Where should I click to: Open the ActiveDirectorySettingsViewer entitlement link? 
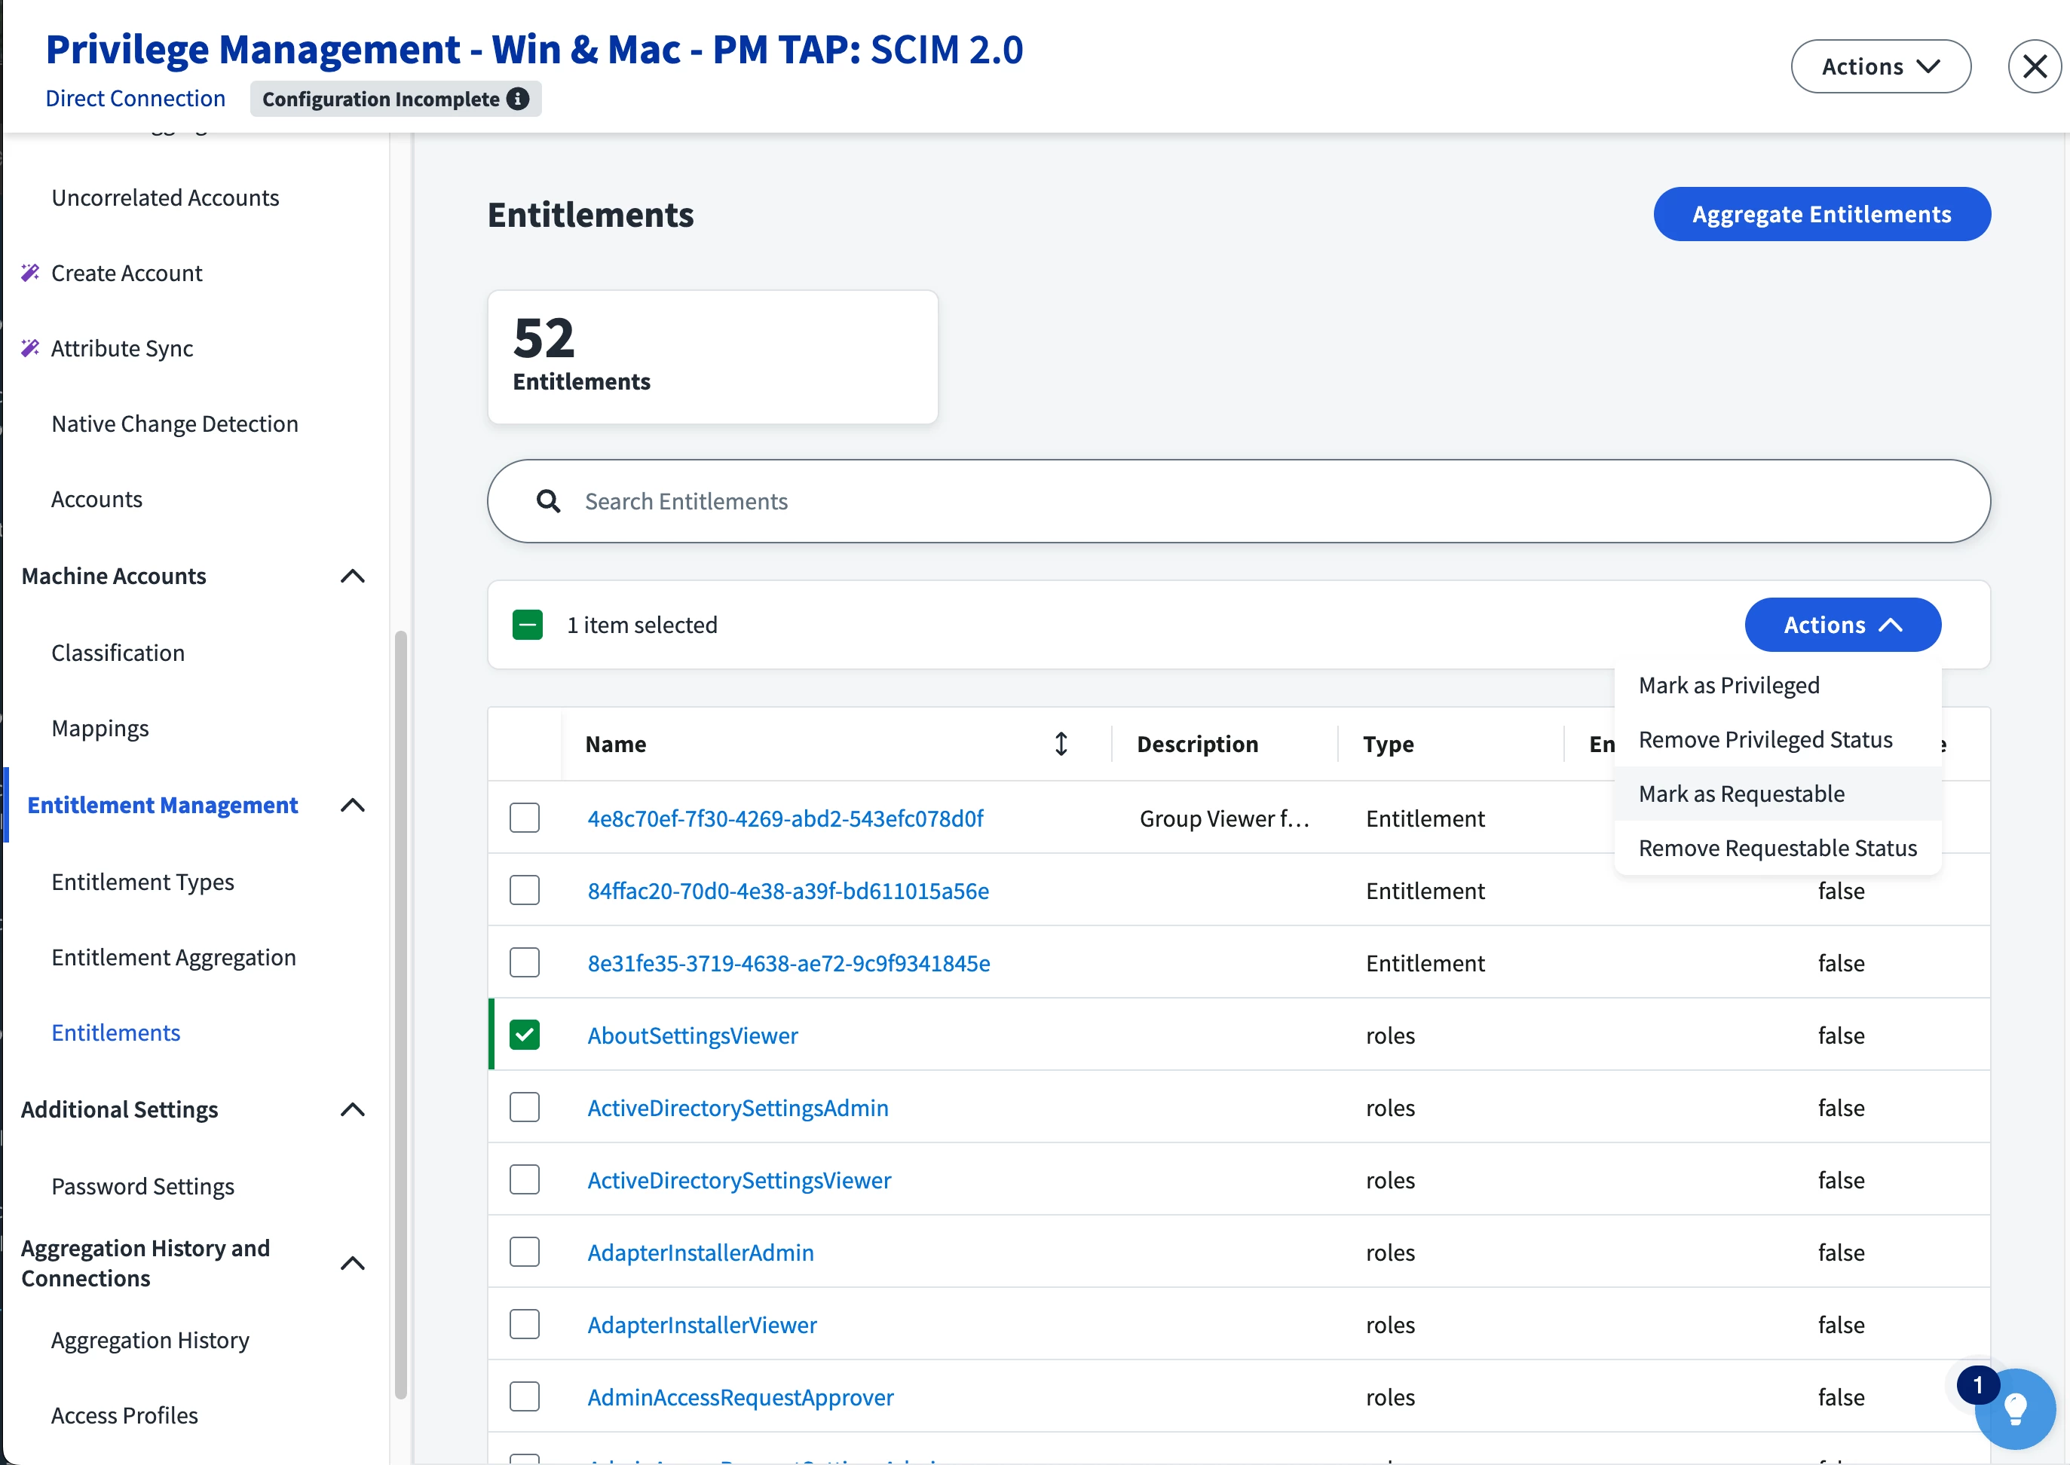pyautogui.click(x=739, y=1180)
